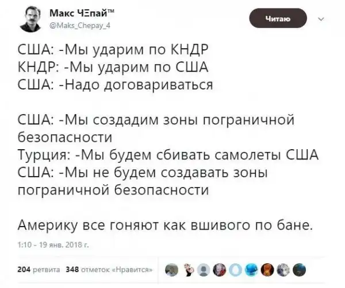This screenshot has width=345, height=288.
Task: Click the final line starting with Америку
Action: [x=167, y=224]
